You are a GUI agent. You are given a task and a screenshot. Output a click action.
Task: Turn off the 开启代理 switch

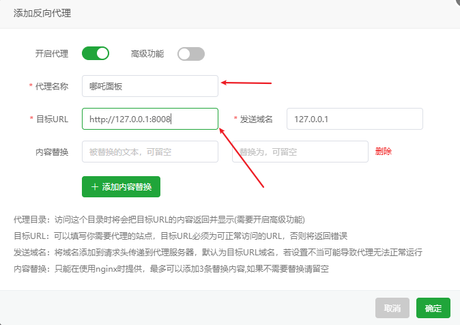[x=96, y=54]
